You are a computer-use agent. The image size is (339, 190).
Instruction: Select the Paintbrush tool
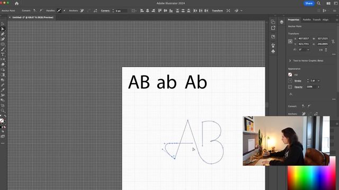[3, 49]
